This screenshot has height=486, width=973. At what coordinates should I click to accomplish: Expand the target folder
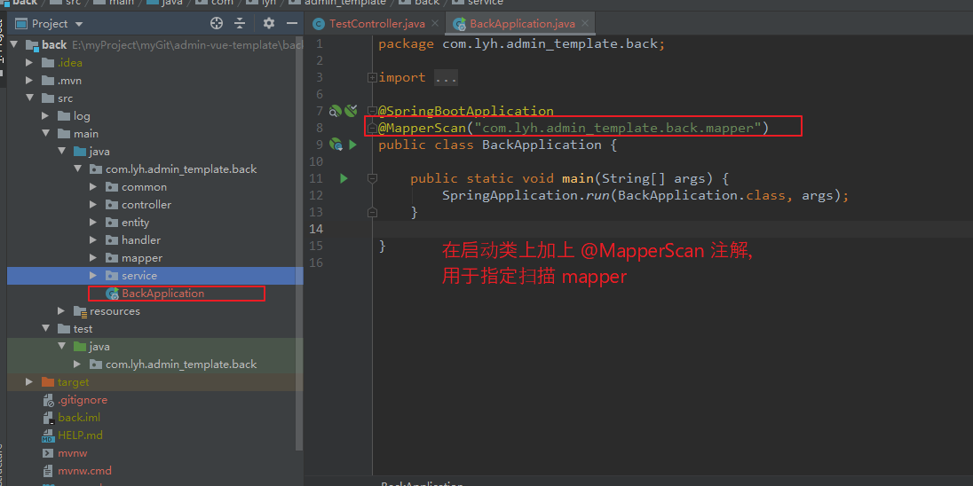(29, 382)
